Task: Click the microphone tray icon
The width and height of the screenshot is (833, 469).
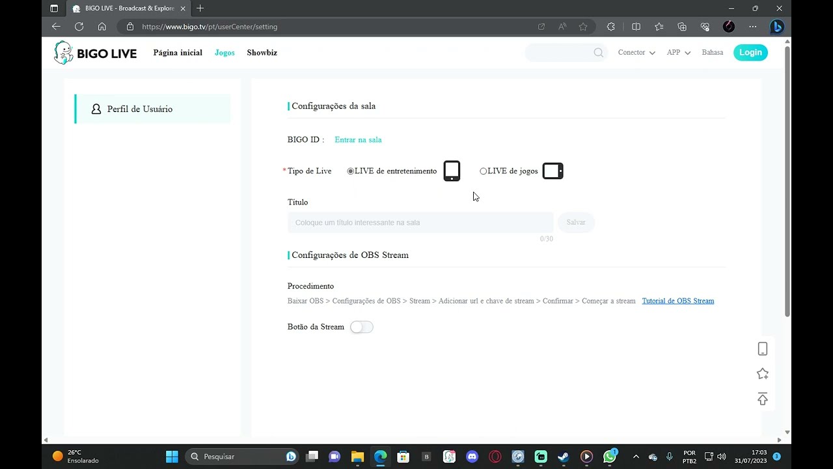Action: tap(669, 457)
